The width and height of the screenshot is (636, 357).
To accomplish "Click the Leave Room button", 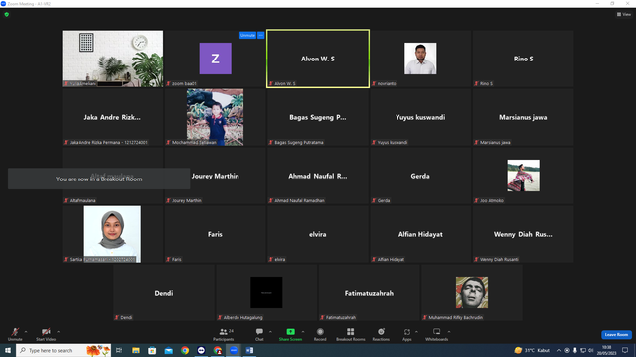I will pyautogui.click(x=616, y=335).
